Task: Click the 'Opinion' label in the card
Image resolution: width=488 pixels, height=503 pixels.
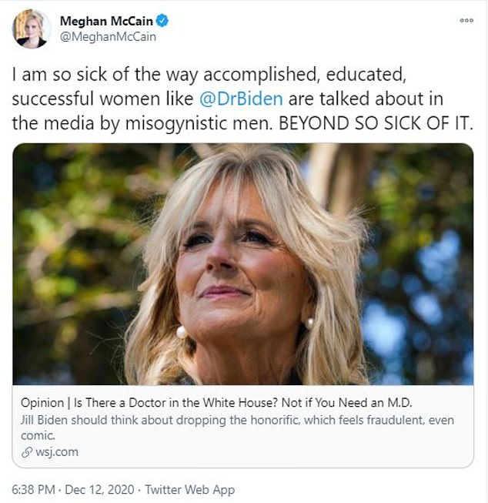Action: point(42,403)
